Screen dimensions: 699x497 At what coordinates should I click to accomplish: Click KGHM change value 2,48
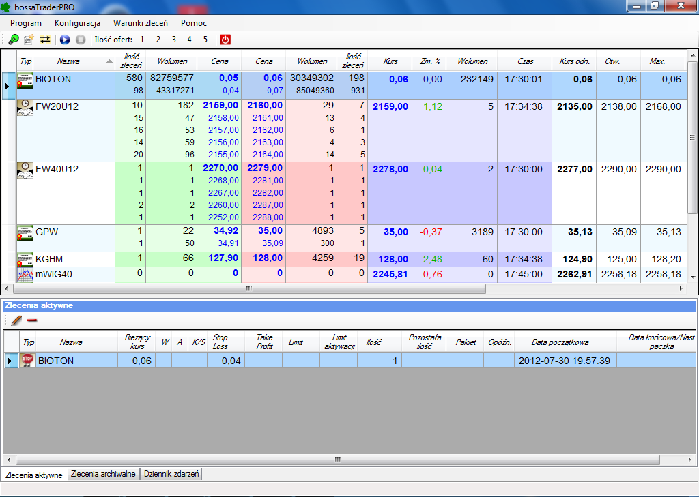click(432, 259)
